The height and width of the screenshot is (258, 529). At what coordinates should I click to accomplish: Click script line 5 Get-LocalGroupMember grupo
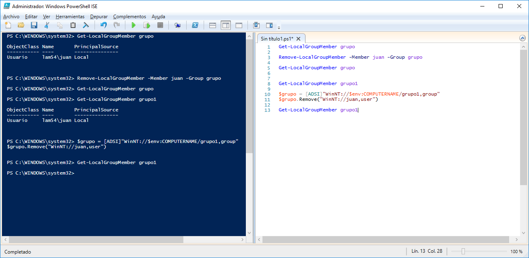[x=317, y=68]
